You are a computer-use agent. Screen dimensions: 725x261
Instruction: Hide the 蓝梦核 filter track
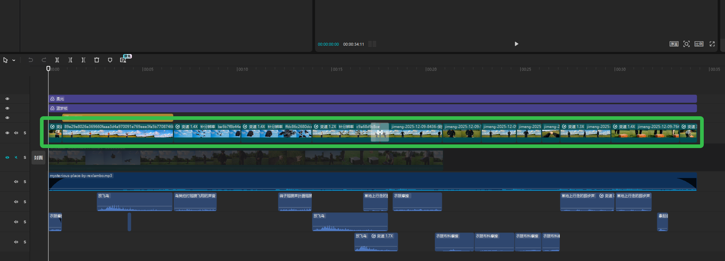7,108
